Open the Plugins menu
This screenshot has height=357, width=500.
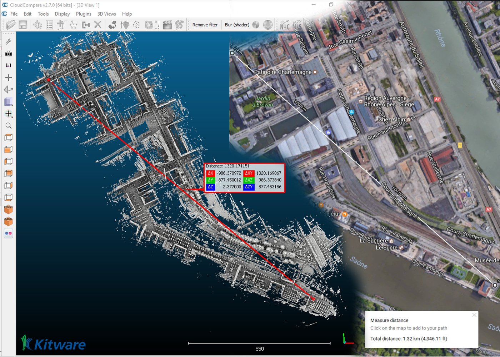coord(84,14)
